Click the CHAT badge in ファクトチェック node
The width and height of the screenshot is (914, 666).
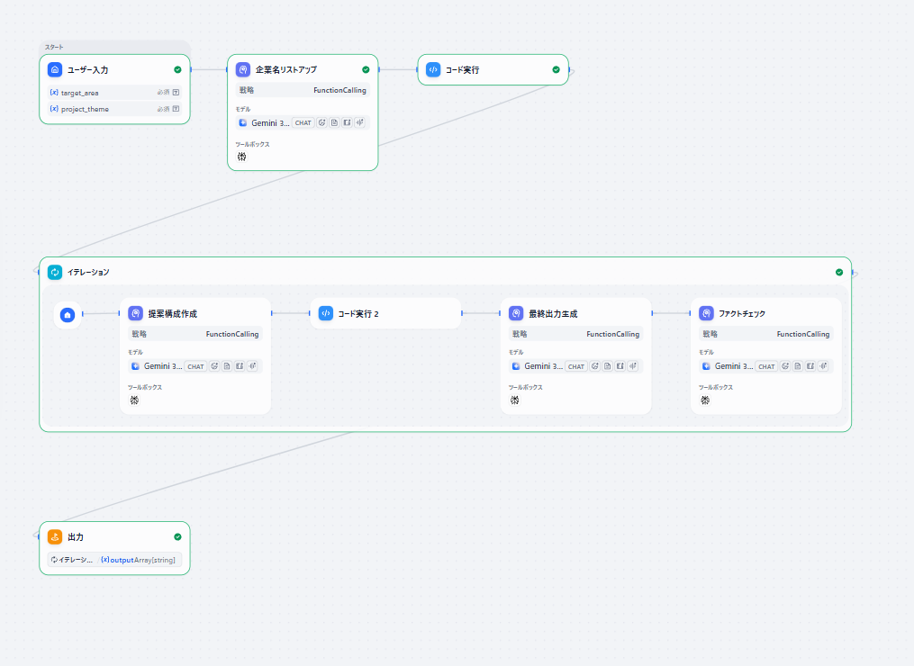767,366
